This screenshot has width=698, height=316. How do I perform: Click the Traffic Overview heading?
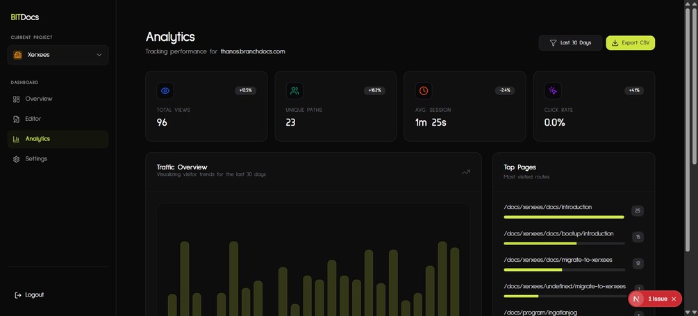pos(182,167)
